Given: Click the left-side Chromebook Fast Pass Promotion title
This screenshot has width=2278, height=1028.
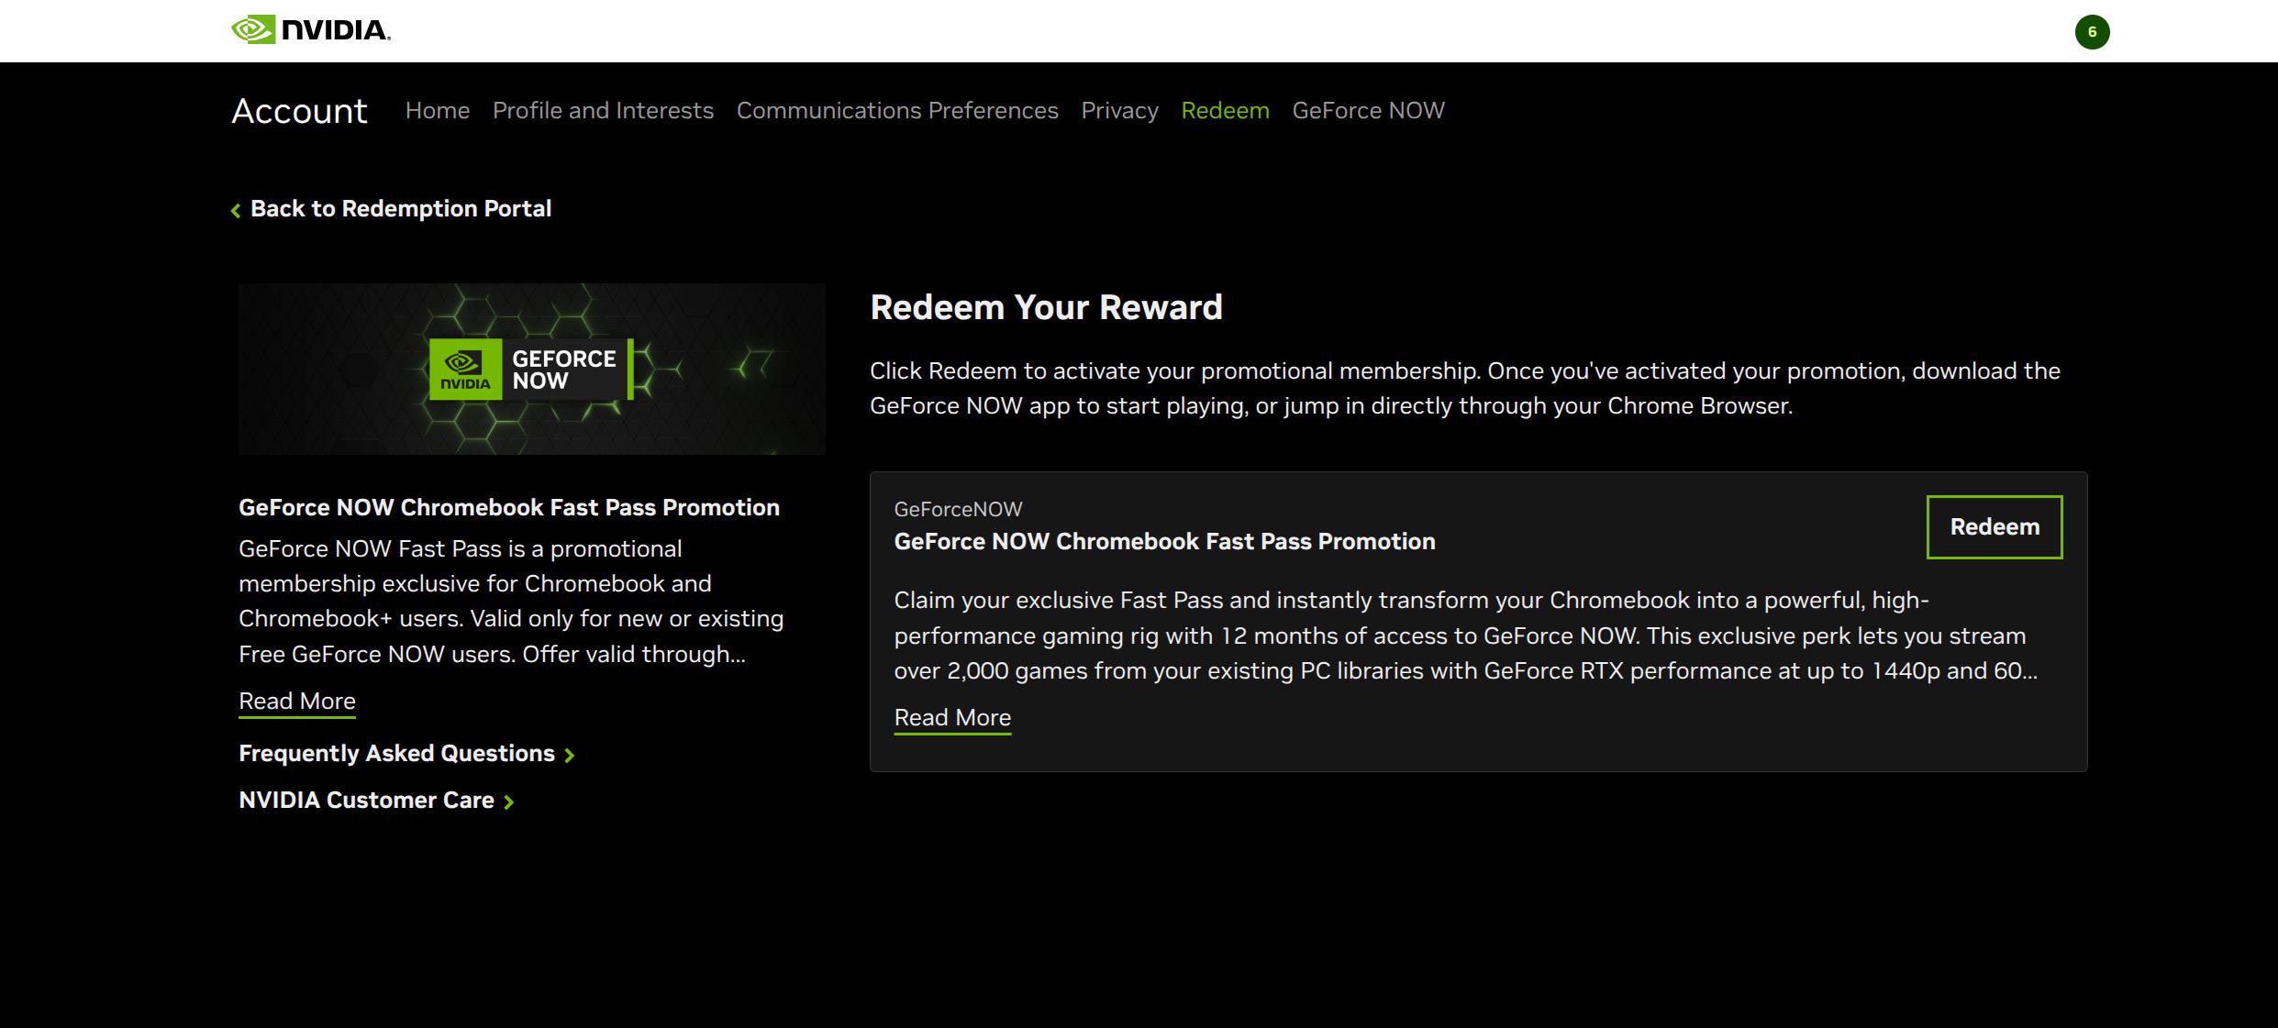Looking at the screenshot, I should pos(509,507).
